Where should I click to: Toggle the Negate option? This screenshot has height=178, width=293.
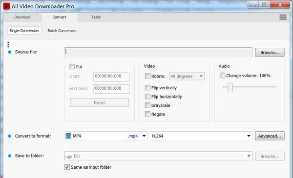(x=147, y=114)
